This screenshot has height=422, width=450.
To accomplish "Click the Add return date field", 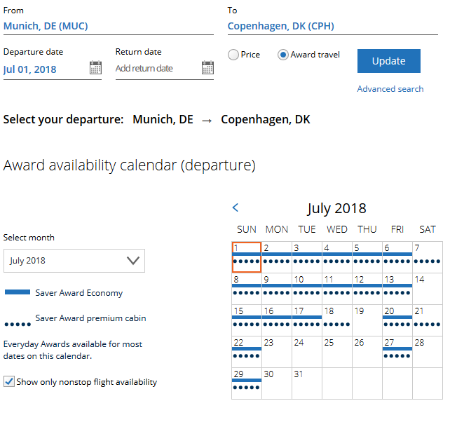I will click(156, 69).
